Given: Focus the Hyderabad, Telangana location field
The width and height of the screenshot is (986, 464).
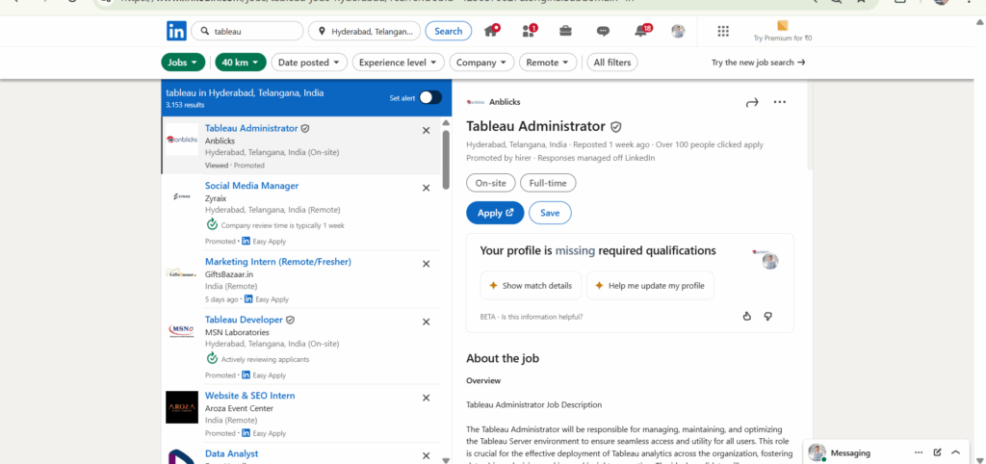Looking at the screenshot, I should pyautogui.click(x=364, y=31).
